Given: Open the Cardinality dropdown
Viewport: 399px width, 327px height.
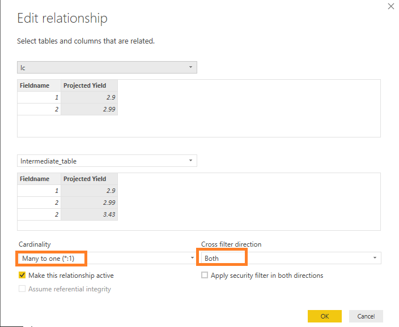Looking at the screenshot, I should (x=107, y=258).
